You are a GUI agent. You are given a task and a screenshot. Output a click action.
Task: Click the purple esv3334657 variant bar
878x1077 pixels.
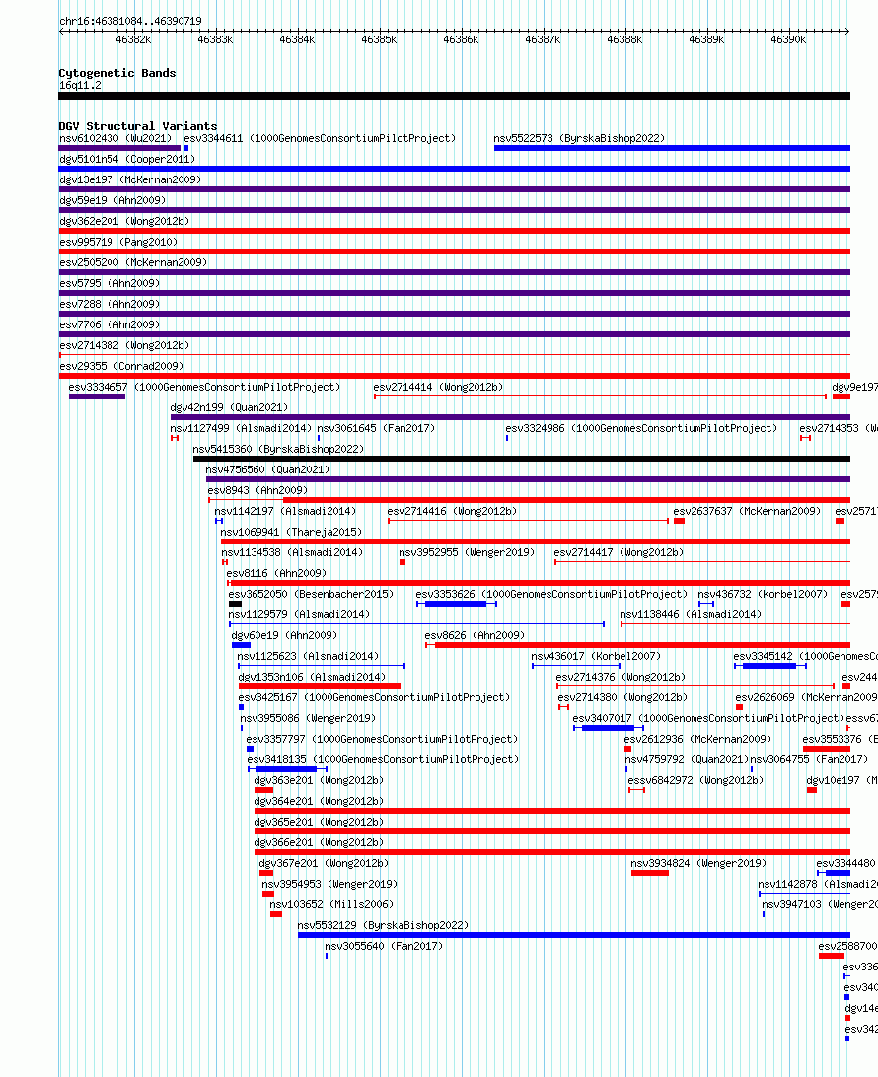97,396
